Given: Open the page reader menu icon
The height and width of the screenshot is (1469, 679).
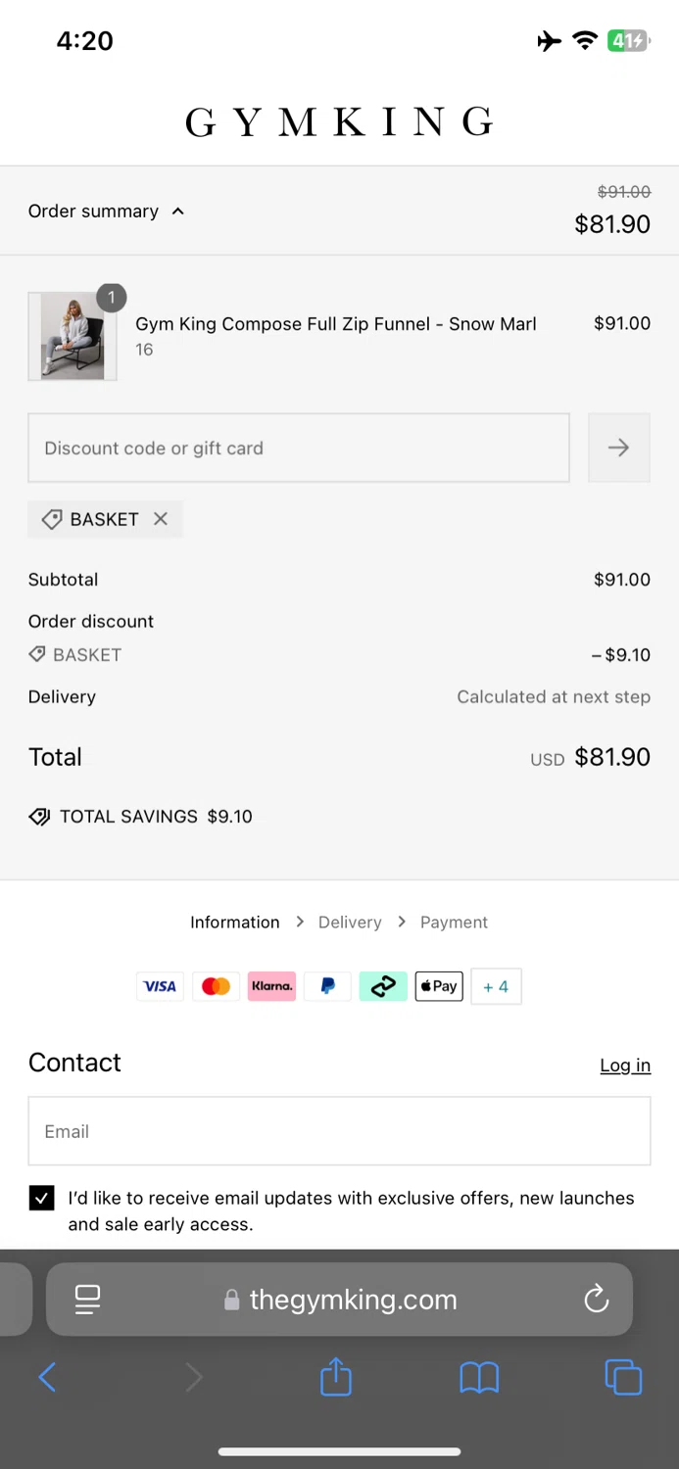Looking at the screenshot, I should point(88,1300).
